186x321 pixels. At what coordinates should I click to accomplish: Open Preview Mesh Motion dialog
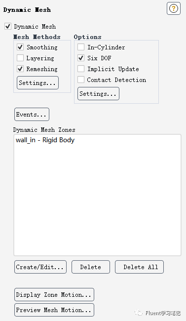(54, 310)
